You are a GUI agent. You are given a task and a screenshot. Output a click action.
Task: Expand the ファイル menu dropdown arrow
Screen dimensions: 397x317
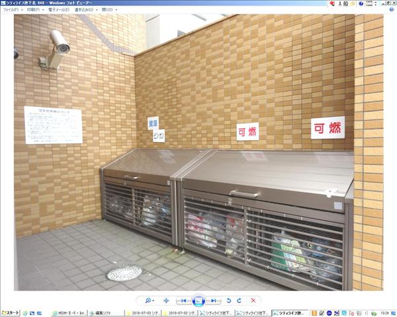[x=22, y=10]
